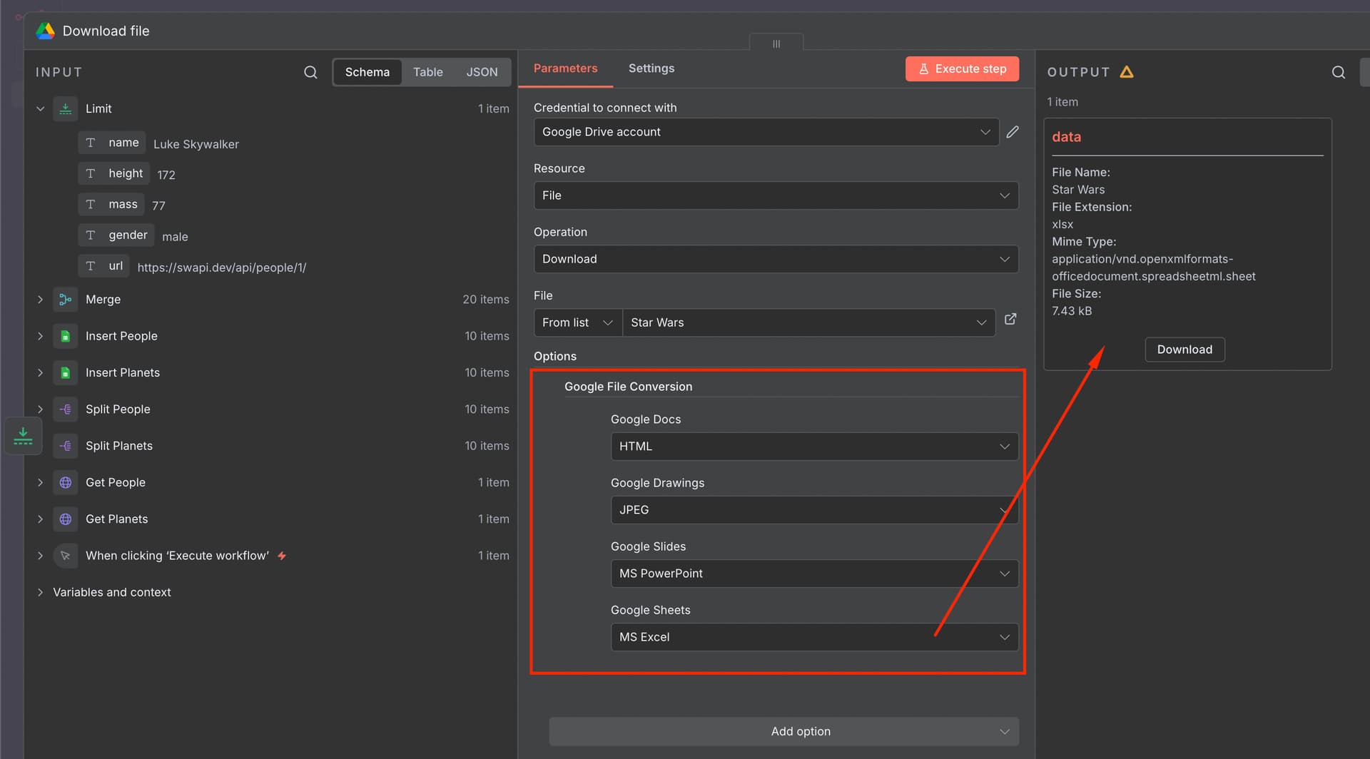Click the output warning triangle icon
Image resolution: width=1370 pixels, height=759 pixels.
coord(1127,72)
